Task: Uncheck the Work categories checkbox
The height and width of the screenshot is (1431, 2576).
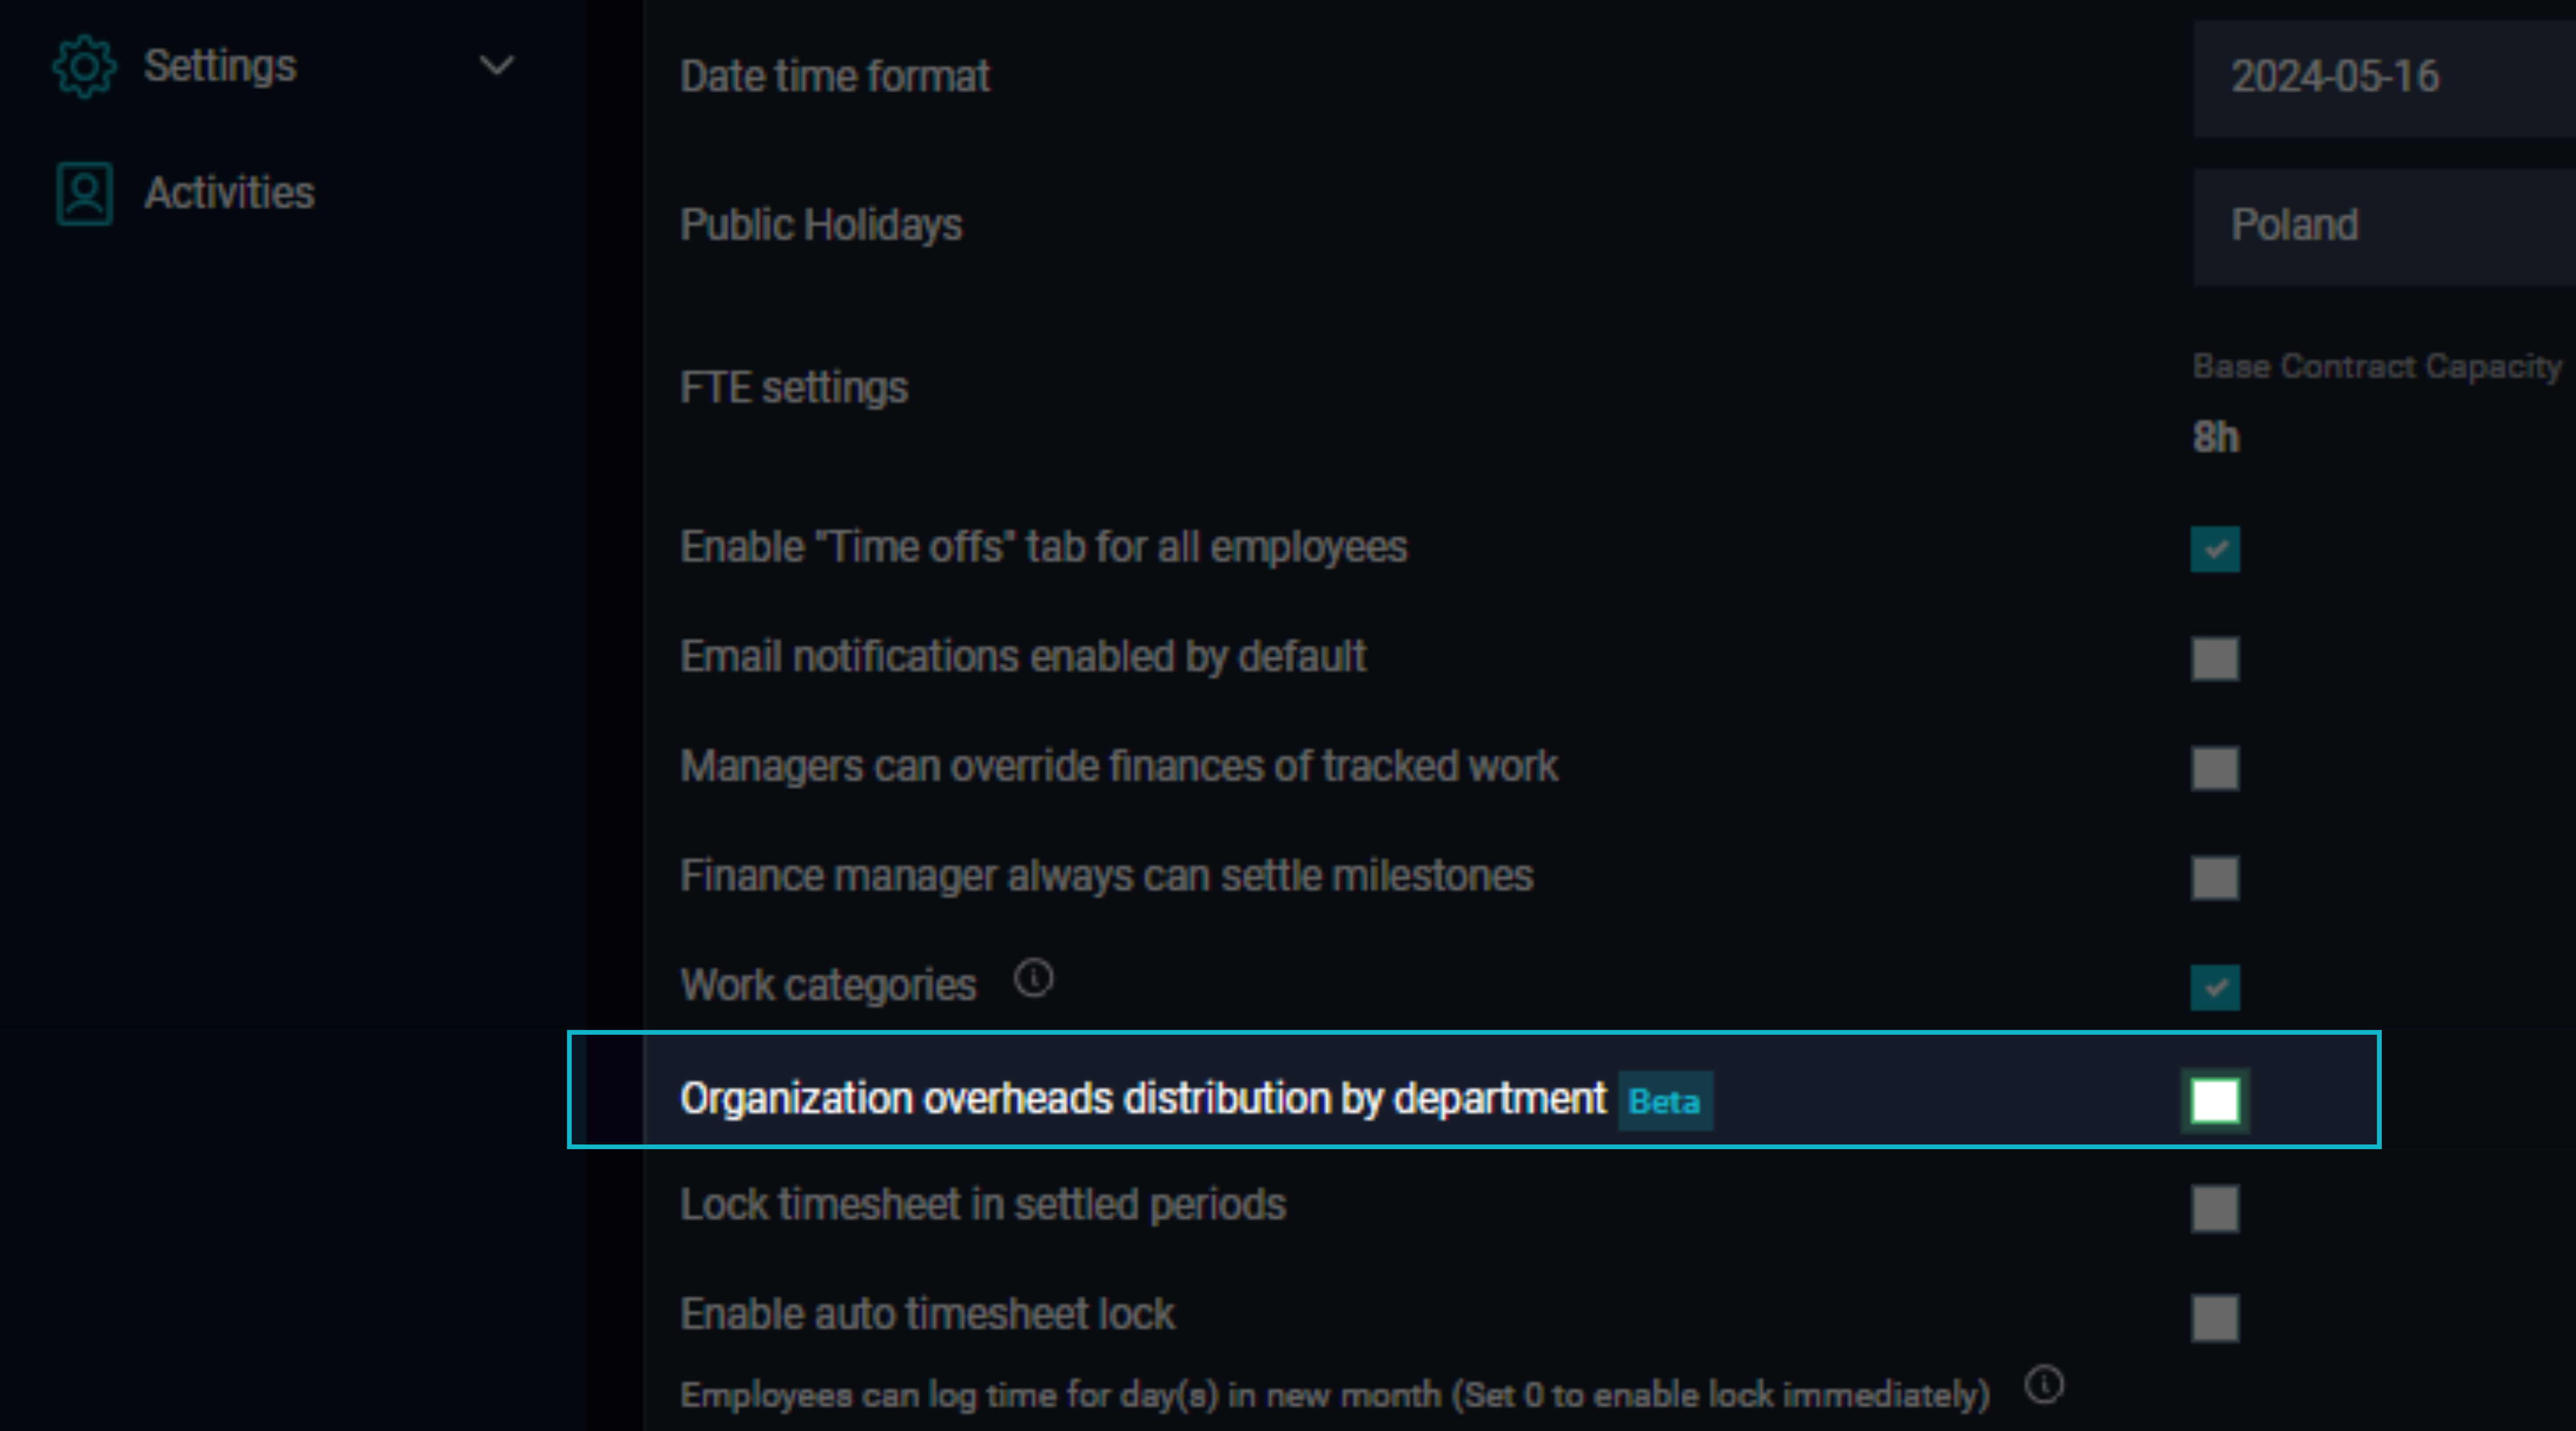Action: [2215, 988]
